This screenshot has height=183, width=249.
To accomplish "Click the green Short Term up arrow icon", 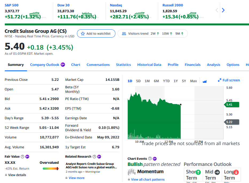I will [x=198, y=172].
